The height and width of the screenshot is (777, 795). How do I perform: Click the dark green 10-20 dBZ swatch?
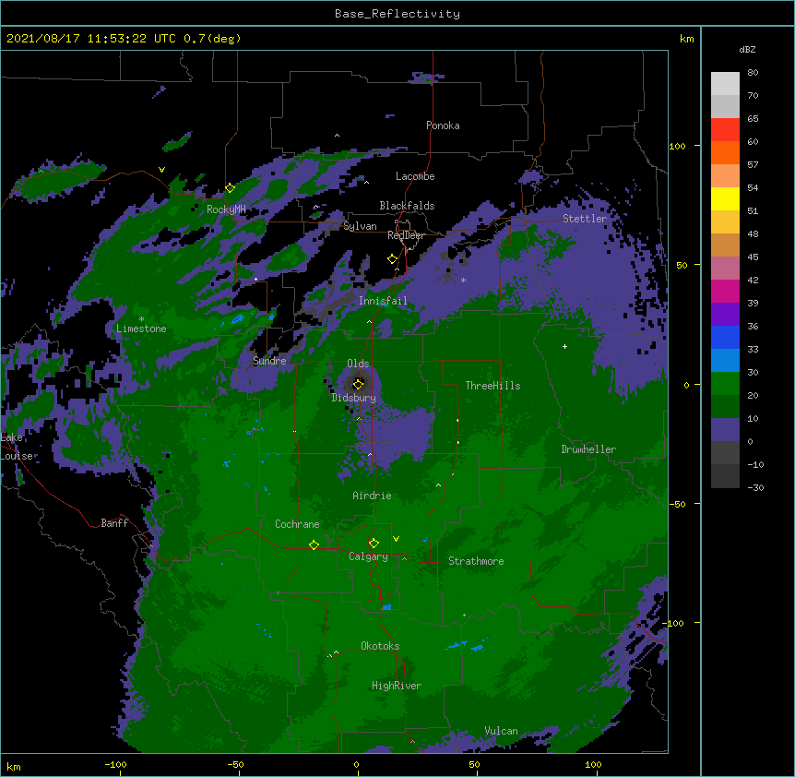[x=725, y=407]
